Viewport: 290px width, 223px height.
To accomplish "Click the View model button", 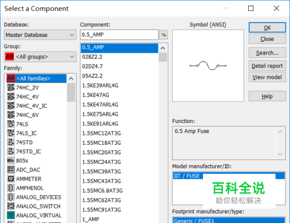I will click(267, 77).
